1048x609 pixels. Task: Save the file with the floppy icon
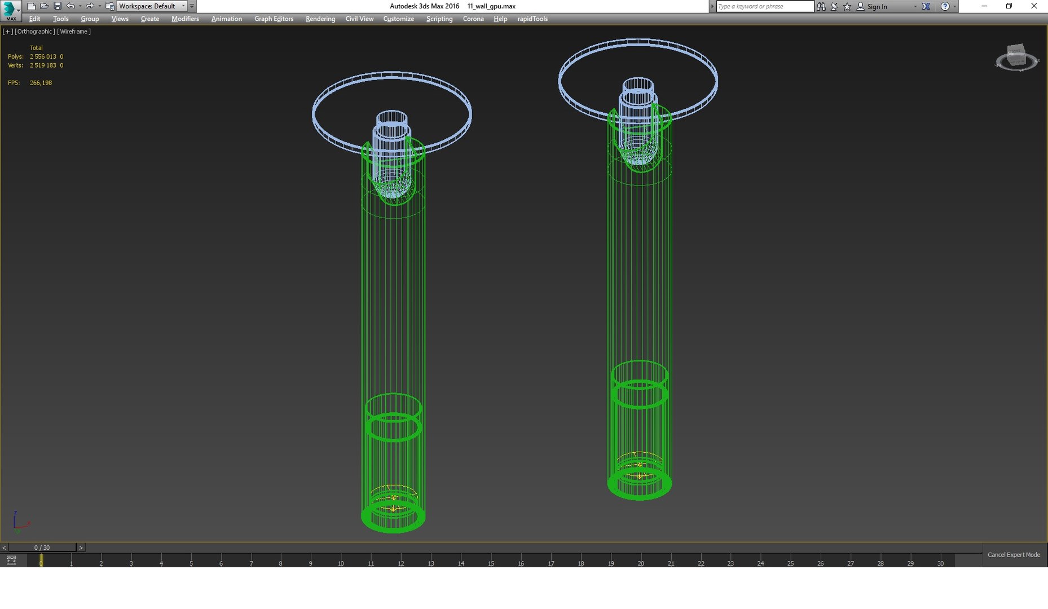pos(57,6)
